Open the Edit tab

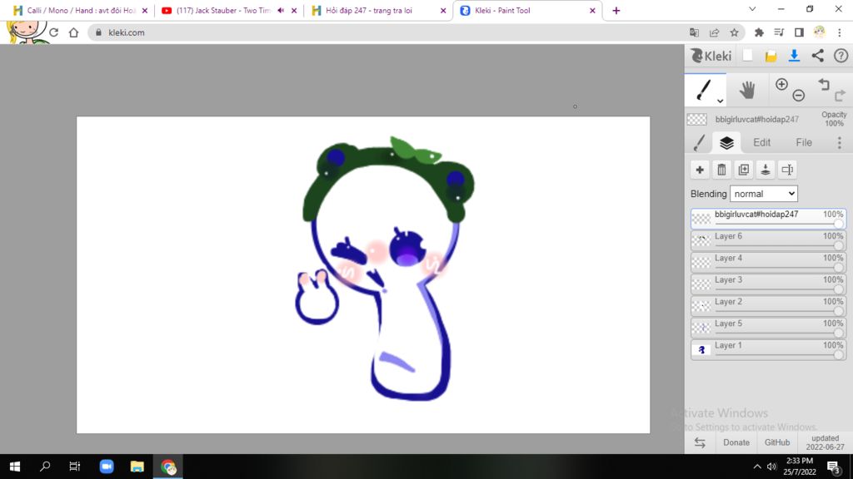coord(761,142)
